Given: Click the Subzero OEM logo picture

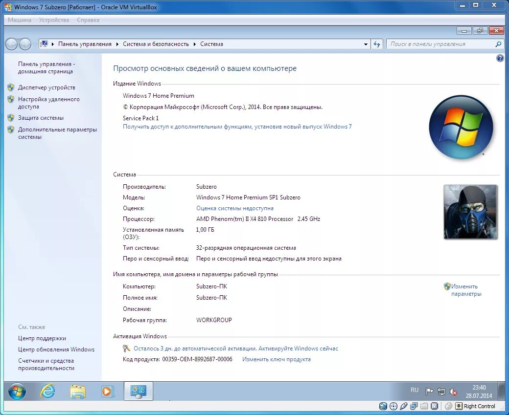Looking at the screenshot, I should (470, 212).
